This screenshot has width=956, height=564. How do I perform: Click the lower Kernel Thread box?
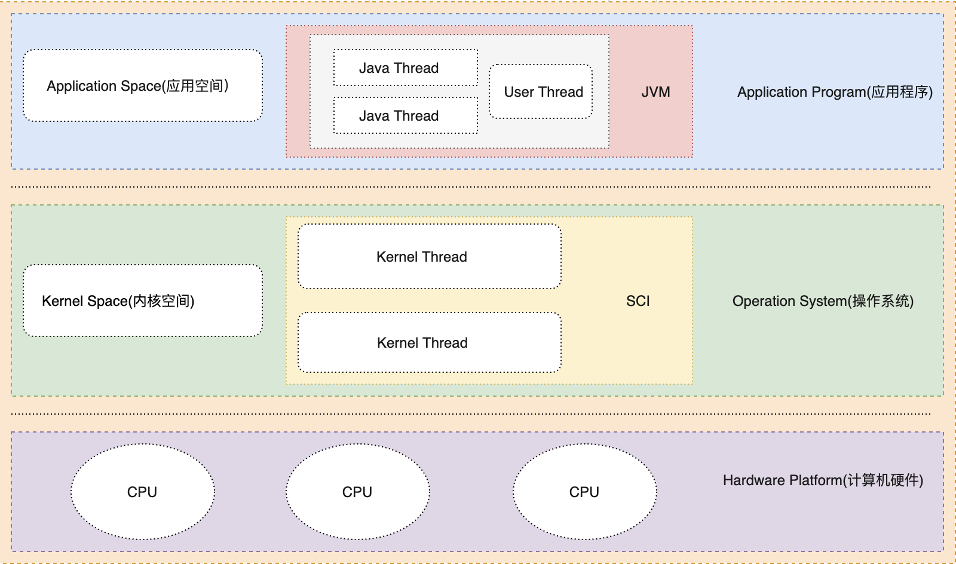[430, 342]
